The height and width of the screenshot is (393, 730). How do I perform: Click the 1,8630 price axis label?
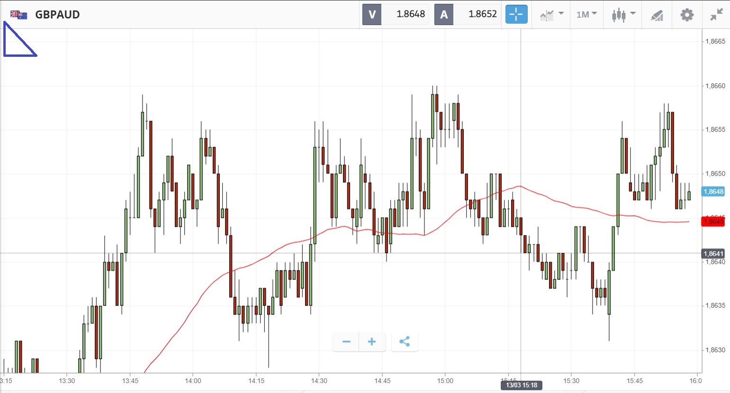715,350
